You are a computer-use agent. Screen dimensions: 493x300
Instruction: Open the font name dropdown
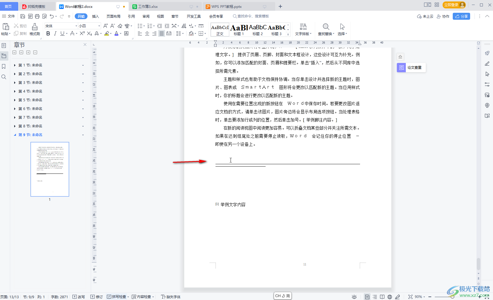(x=76, y=26)
